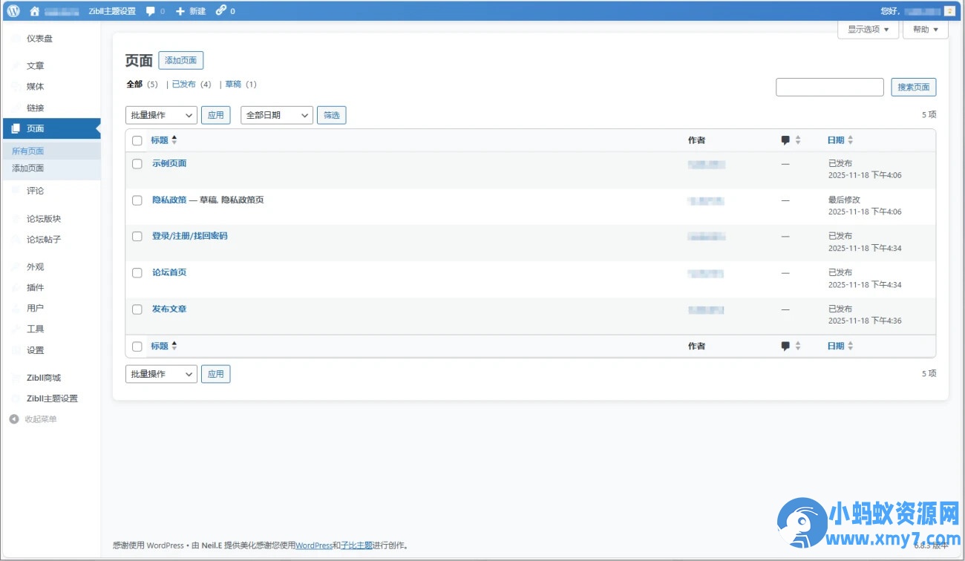
Task: Open the 发布文章 page link
Action: point(169,309)
